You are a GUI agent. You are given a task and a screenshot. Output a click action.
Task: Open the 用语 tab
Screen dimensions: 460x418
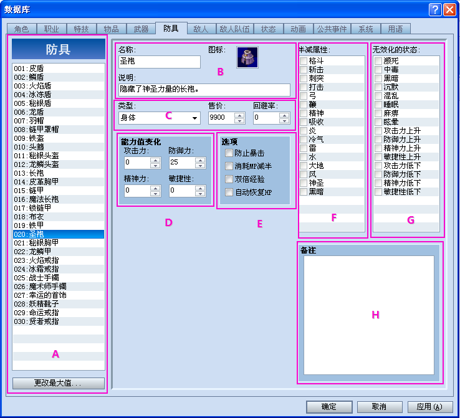tap(395, 29)
